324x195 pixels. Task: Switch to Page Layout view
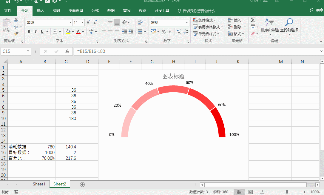250,192
